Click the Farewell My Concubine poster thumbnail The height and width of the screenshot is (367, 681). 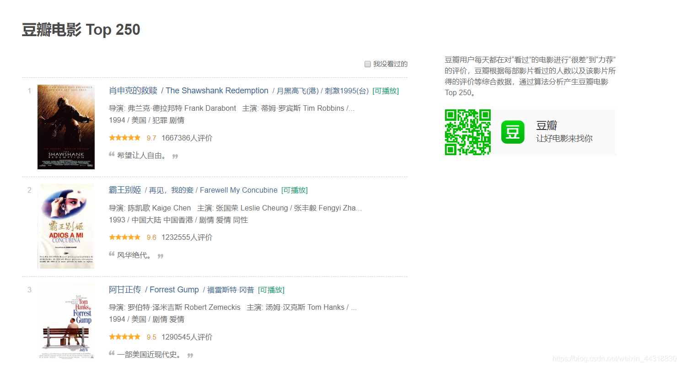click(66, 227)
